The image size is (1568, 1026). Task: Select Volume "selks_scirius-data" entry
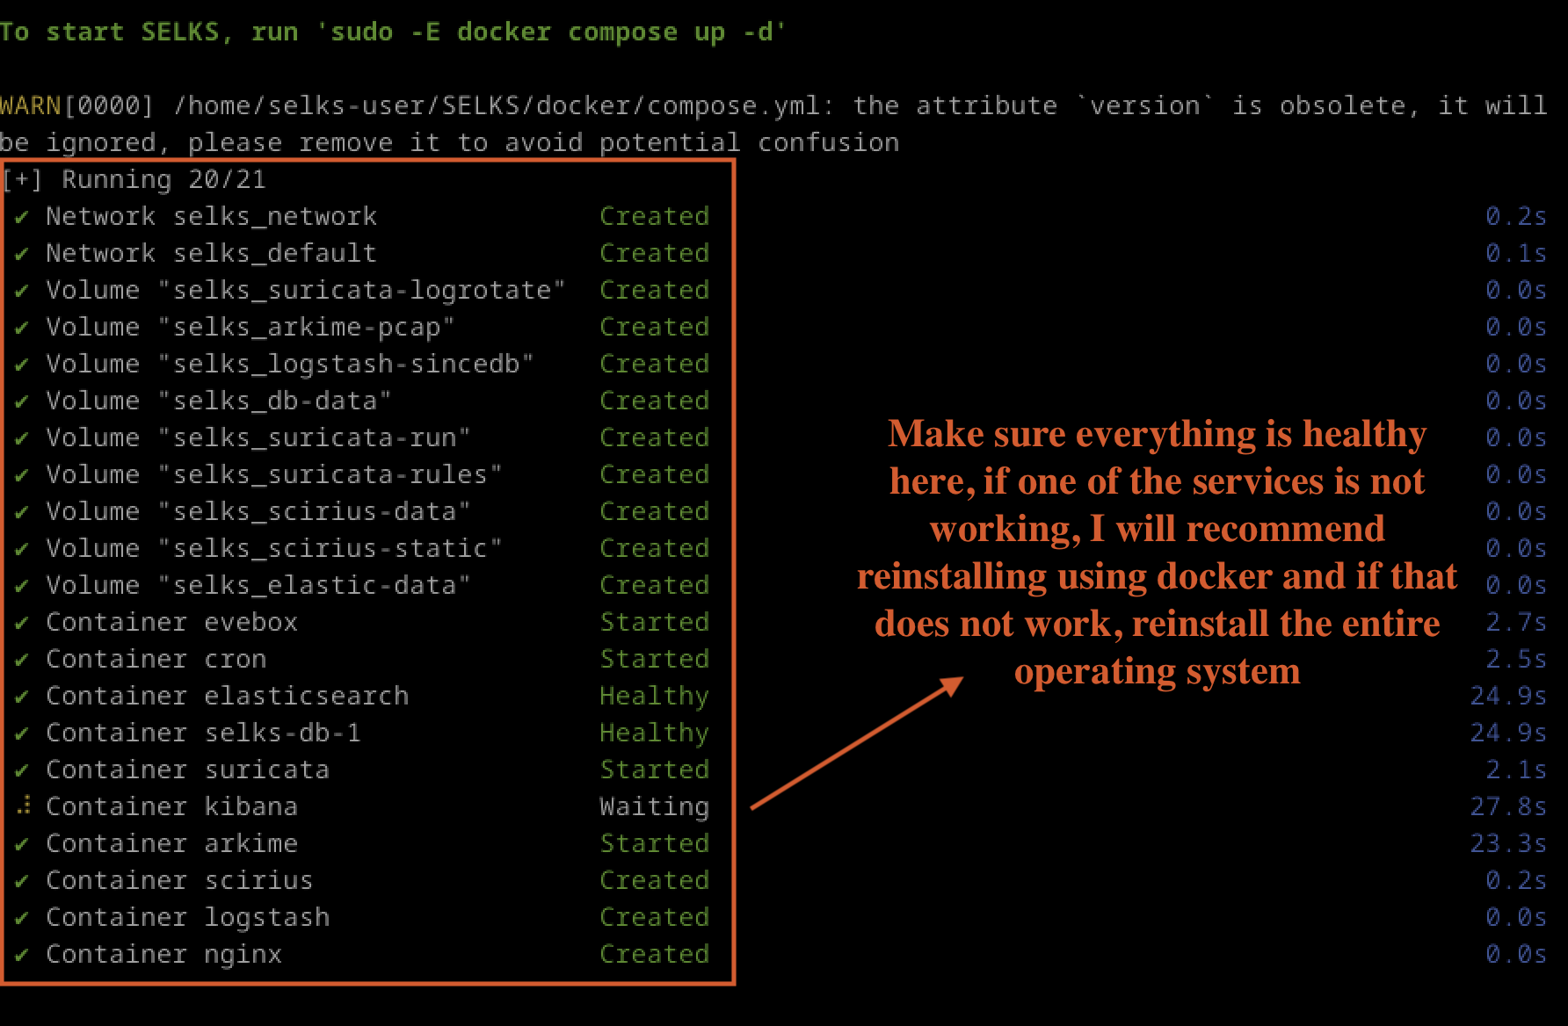[258, 512]
